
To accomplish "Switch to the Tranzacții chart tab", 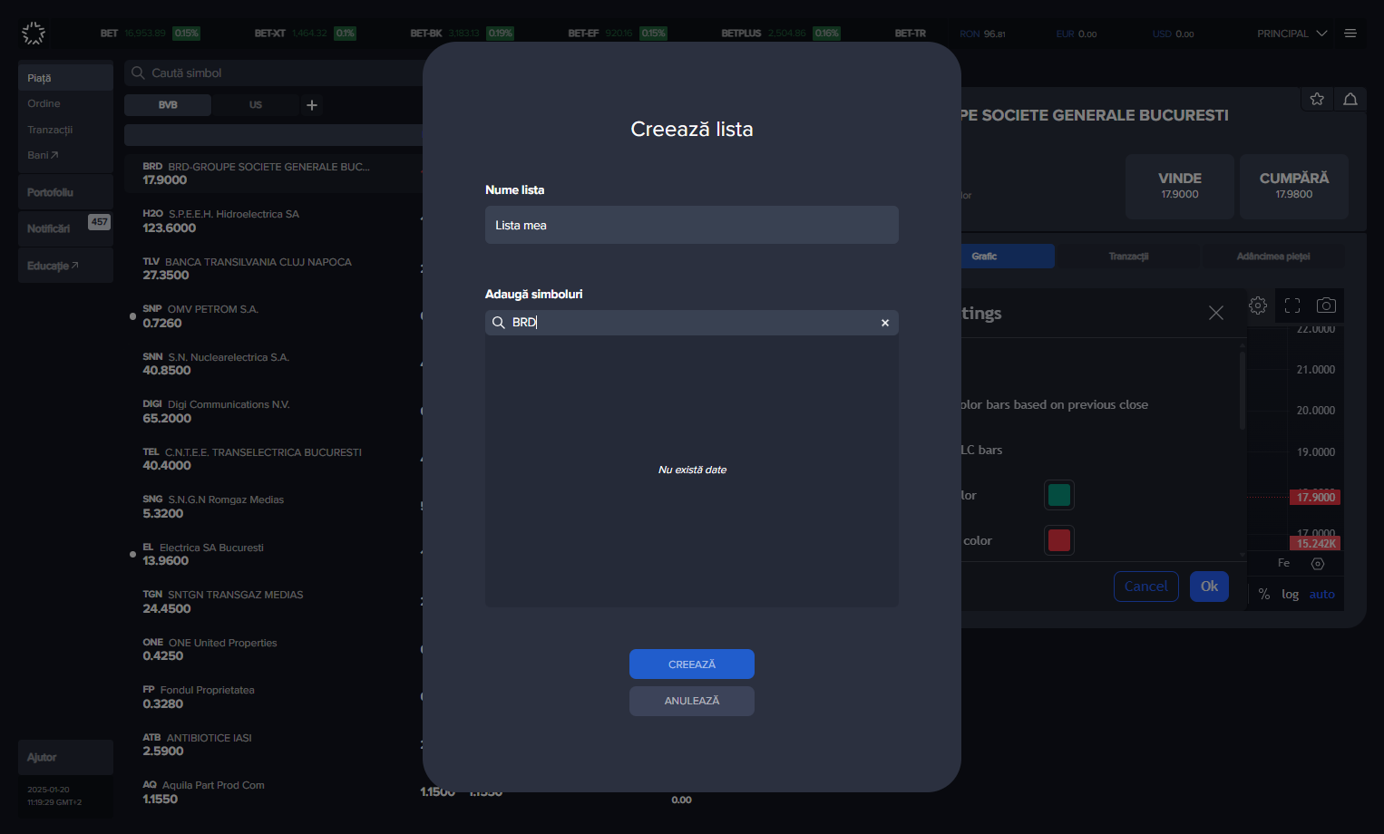I will tap(1128, 257).
